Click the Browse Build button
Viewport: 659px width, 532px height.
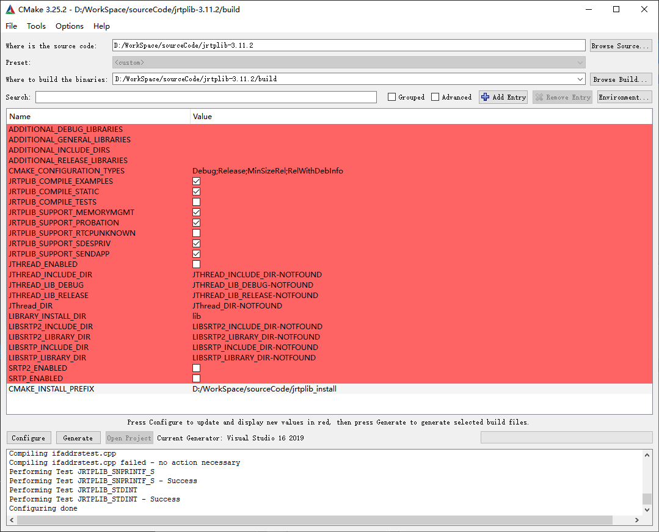click(621, 79)
